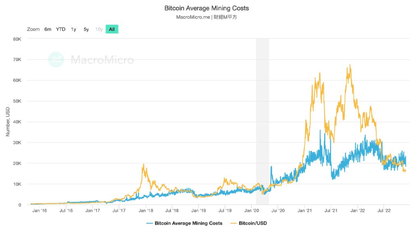Image resolution: width=413 pixels, height=232 pixels.
Task: Click the chart title Bitcoin Average Mining Costs
Action: [x=206, y=8]
